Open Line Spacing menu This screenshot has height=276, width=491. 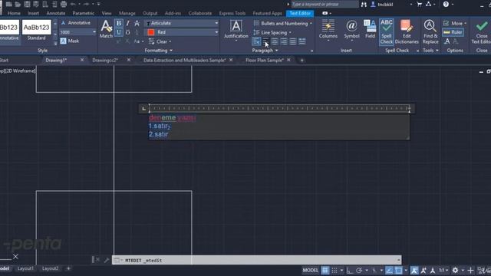(x=272, y=32)
